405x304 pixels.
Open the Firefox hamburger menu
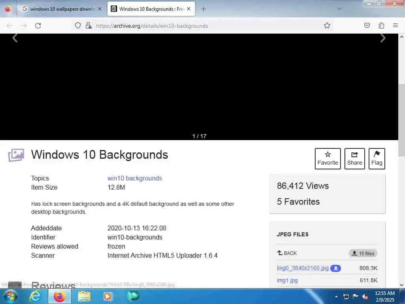(395, 25)
